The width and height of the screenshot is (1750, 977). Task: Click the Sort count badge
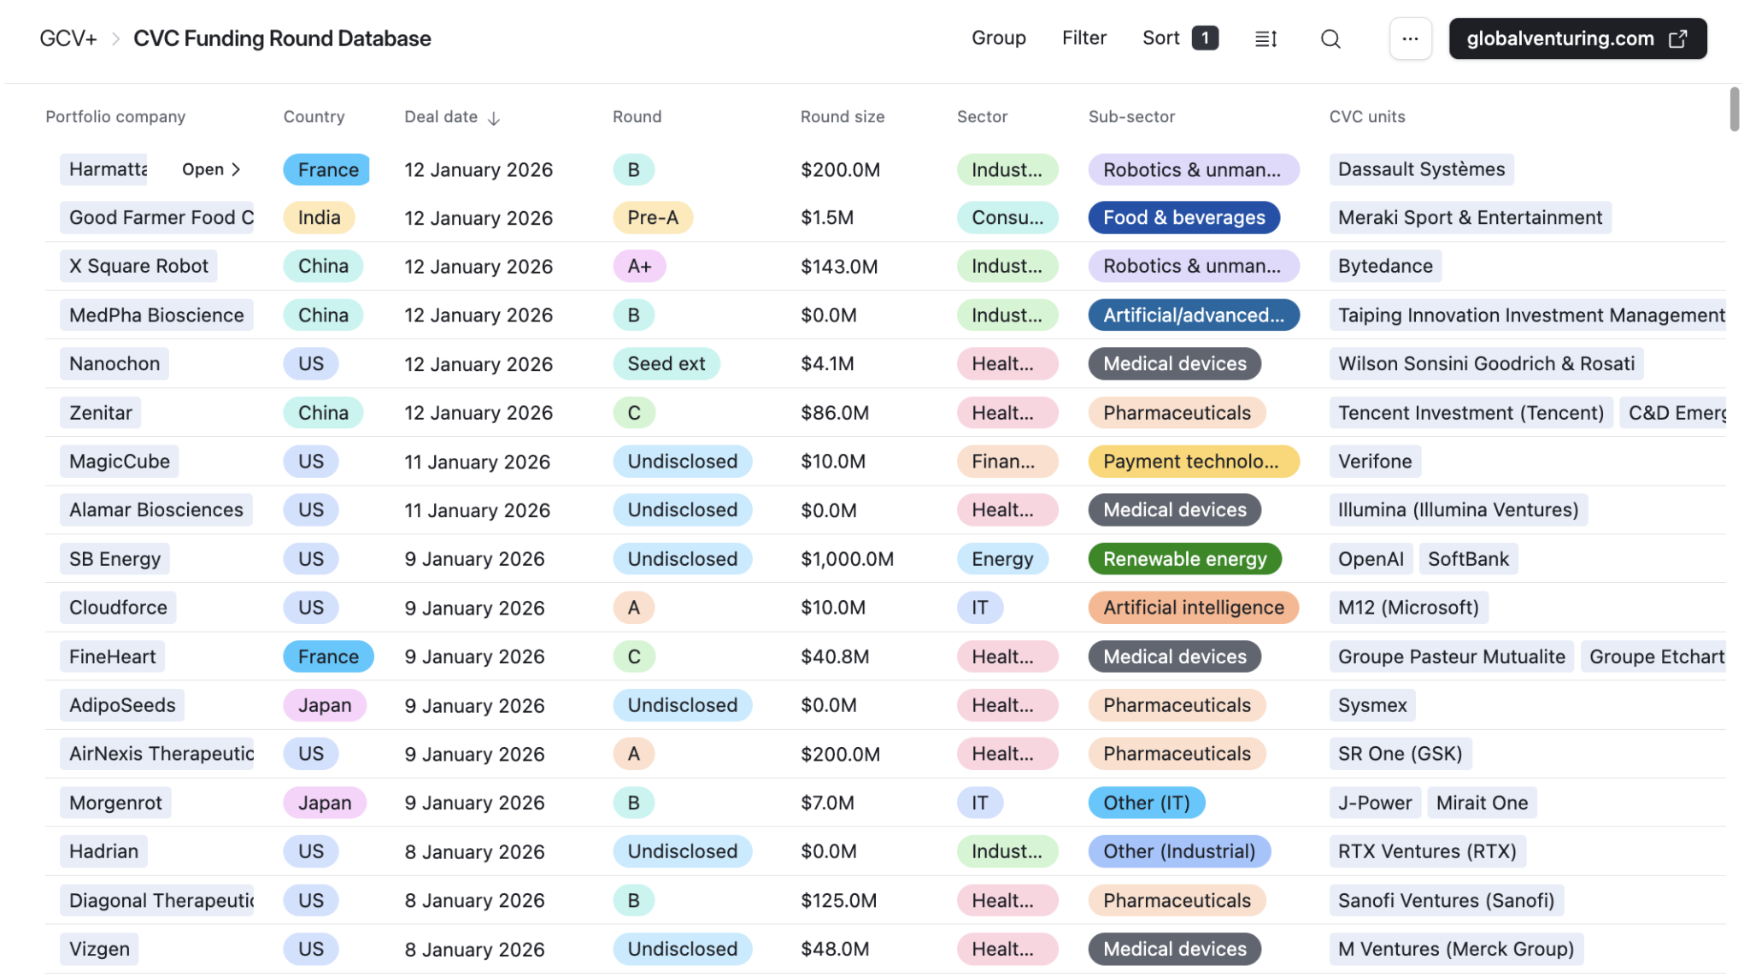pos(1205,38)
